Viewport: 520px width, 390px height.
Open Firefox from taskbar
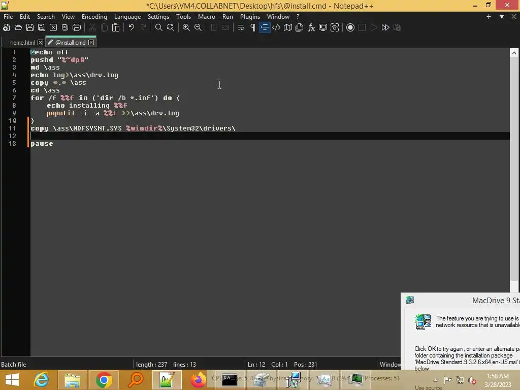click(198, 380)
